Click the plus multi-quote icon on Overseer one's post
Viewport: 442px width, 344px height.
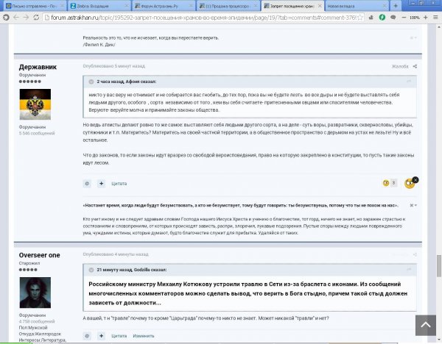102,335
